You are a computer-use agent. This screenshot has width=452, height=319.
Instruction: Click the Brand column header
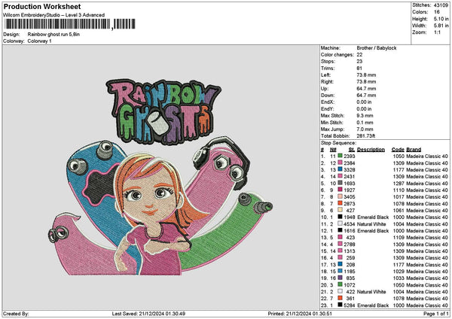pyautogui.click(x=414, y=150)
